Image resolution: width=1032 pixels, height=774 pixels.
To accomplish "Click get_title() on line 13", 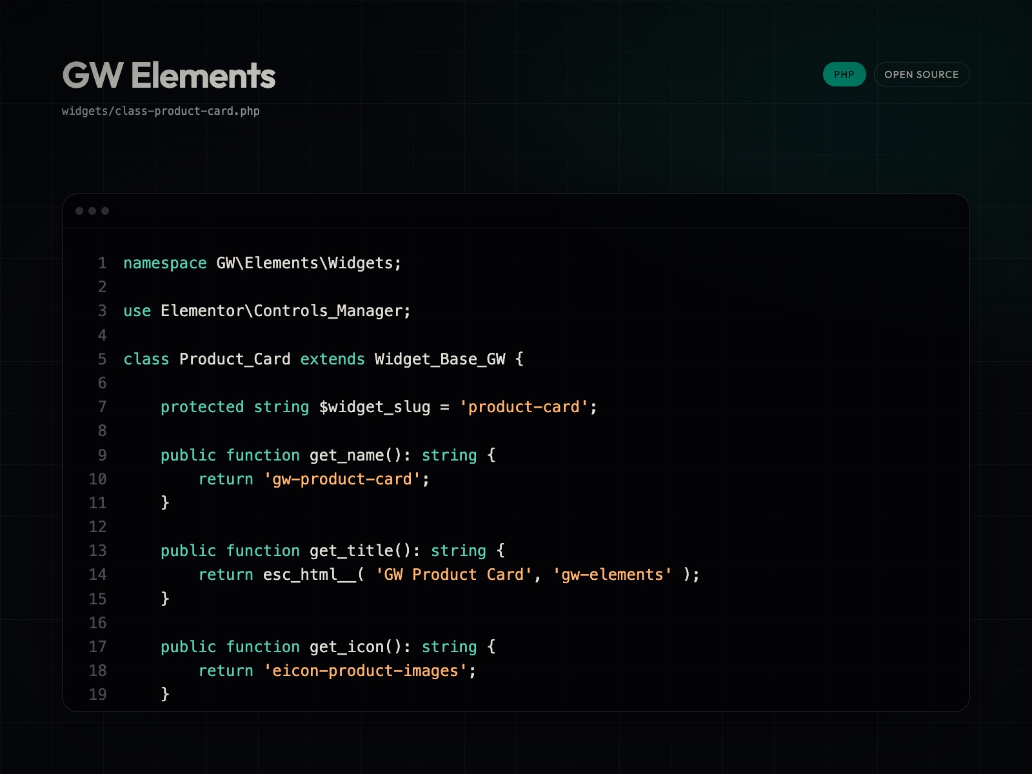I will tap(361, 551).
